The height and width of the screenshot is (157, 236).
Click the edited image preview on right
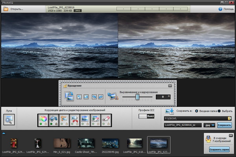[176, 45]
